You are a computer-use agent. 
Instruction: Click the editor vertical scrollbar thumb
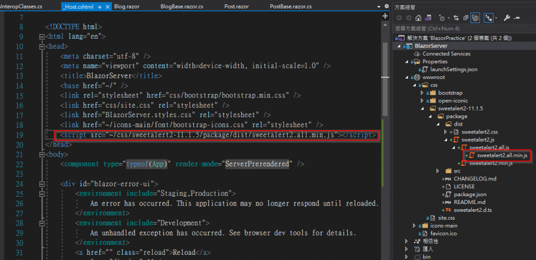385,78
